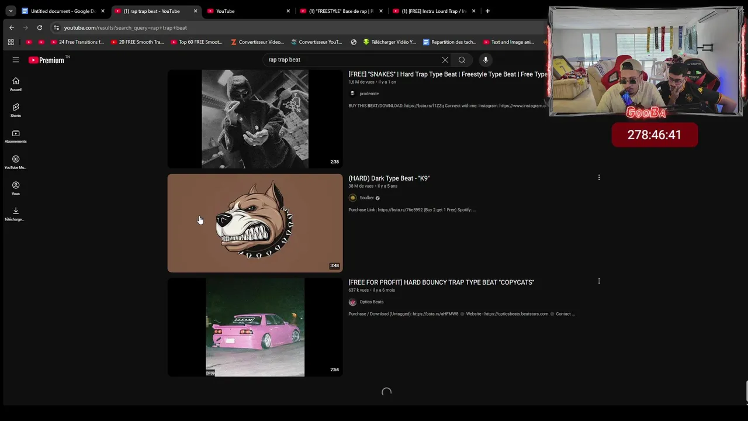748x421 pixels.
Task: Open Téléchargements in the sidebar
Action: 16,214
